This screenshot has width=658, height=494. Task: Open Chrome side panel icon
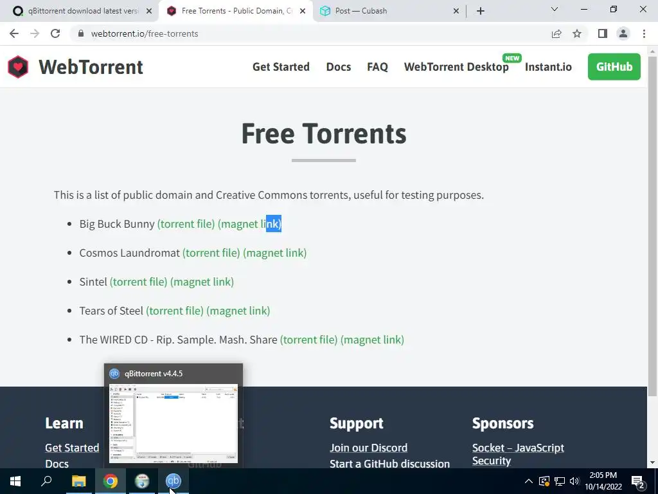click(x=603, y=33)
